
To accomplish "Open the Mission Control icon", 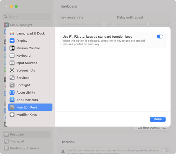I will [12, 48].
